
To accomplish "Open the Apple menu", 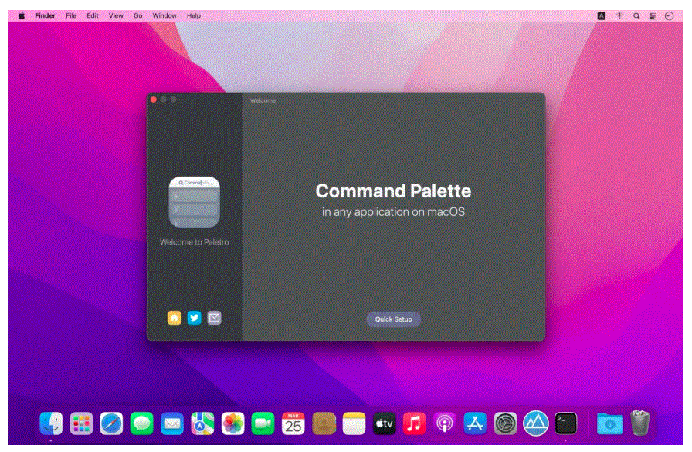I will [x=21, y=15].
